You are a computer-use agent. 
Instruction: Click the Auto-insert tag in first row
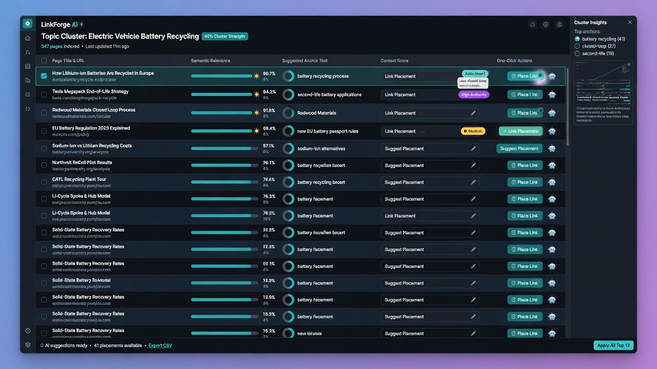click(x=475, y=73)
